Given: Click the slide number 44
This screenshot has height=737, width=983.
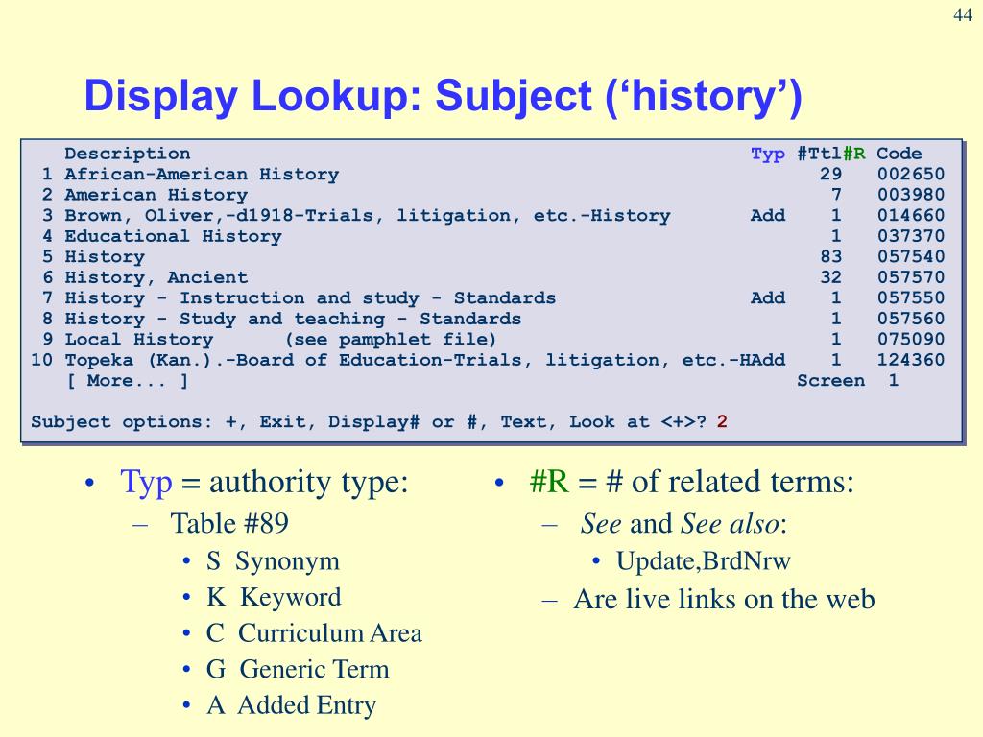Looking at the screenshot, I should coord(963,15).
